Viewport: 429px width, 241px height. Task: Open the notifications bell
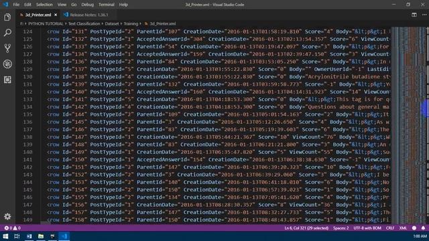point(423,228)
